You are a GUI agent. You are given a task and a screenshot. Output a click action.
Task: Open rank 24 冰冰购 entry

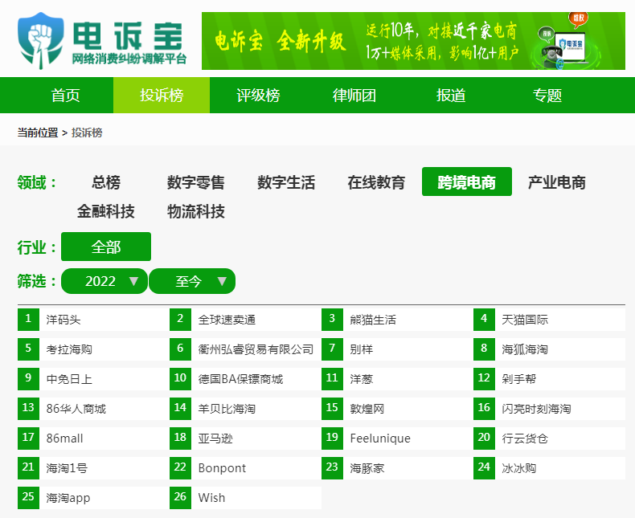tap(549, 468)
